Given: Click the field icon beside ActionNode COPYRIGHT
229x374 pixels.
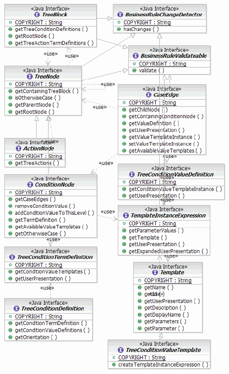Looking at the screenshot, I should [10, 157].
